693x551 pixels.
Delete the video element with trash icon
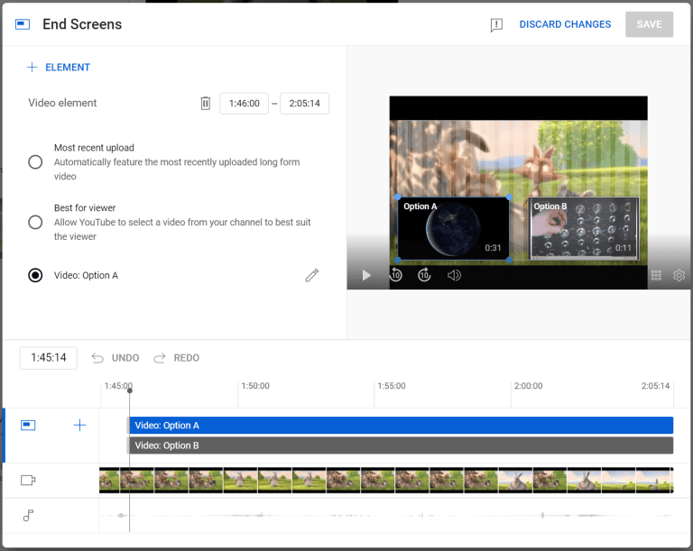tap(205, 103)
